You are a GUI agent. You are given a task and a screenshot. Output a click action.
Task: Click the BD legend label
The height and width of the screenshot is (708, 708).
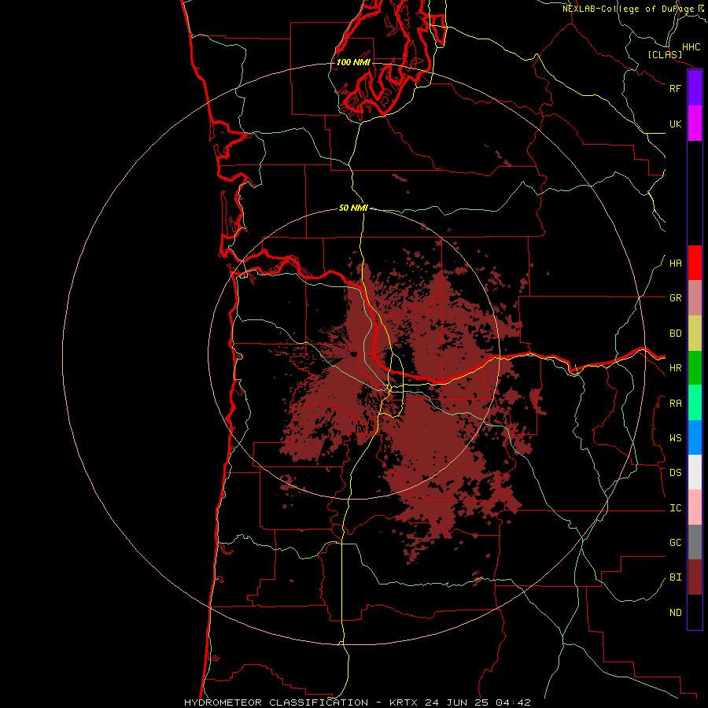[675, 334]
